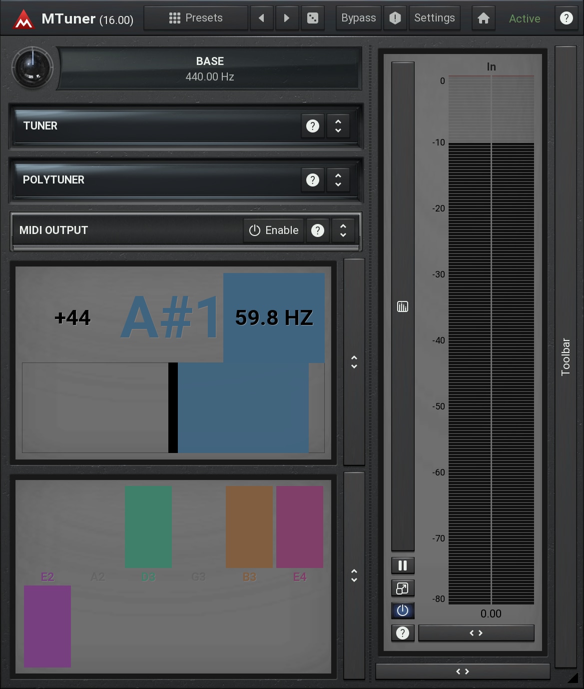This screenshot has width=584, height=689.
Task: Click the A#1 detected note display
Action: point(170,317)
